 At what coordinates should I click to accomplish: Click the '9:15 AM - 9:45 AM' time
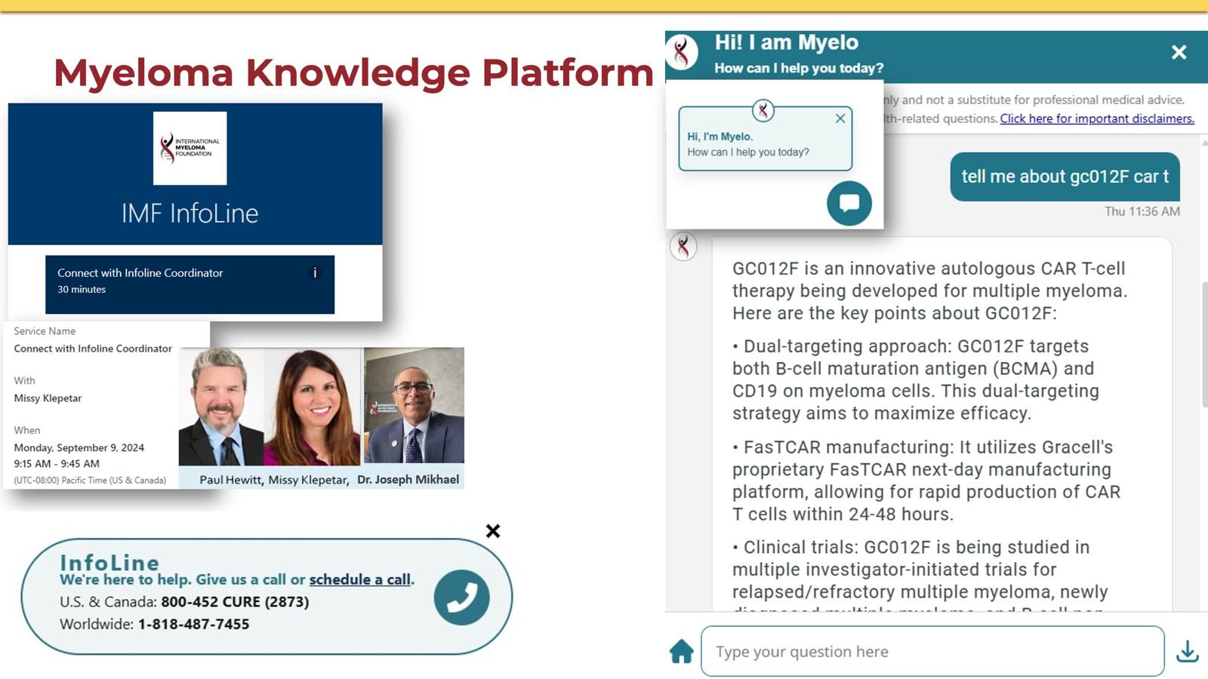[57, 464]
